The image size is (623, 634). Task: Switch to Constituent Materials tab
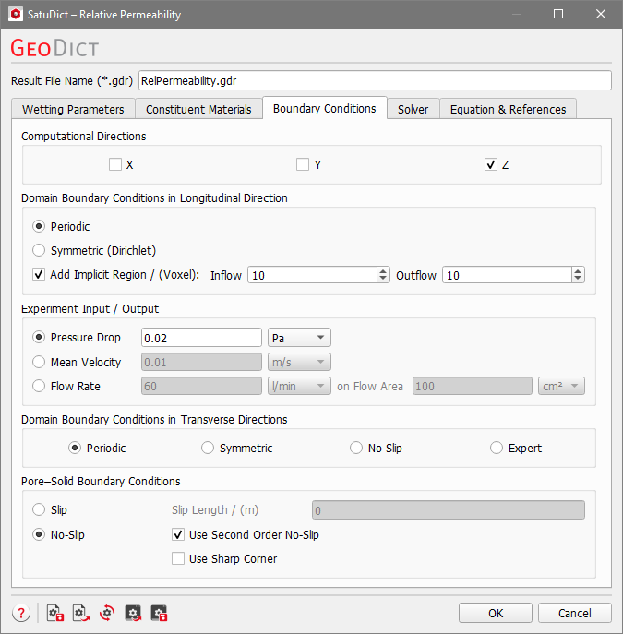pyautogui.click(x=198, y=109)
